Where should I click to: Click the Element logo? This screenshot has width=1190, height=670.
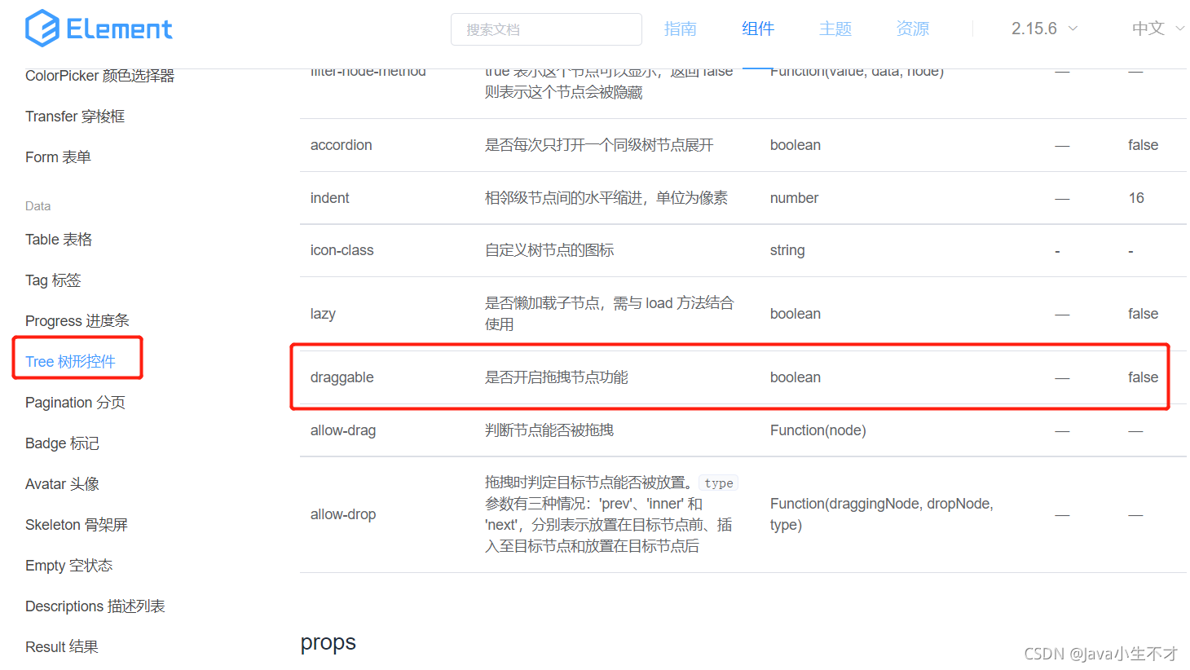pos(99,29)
